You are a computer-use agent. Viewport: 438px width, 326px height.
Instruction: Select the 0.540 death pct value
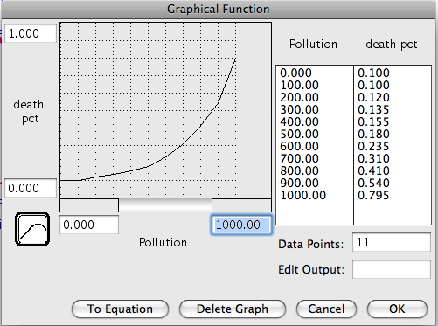click(373, 183)
